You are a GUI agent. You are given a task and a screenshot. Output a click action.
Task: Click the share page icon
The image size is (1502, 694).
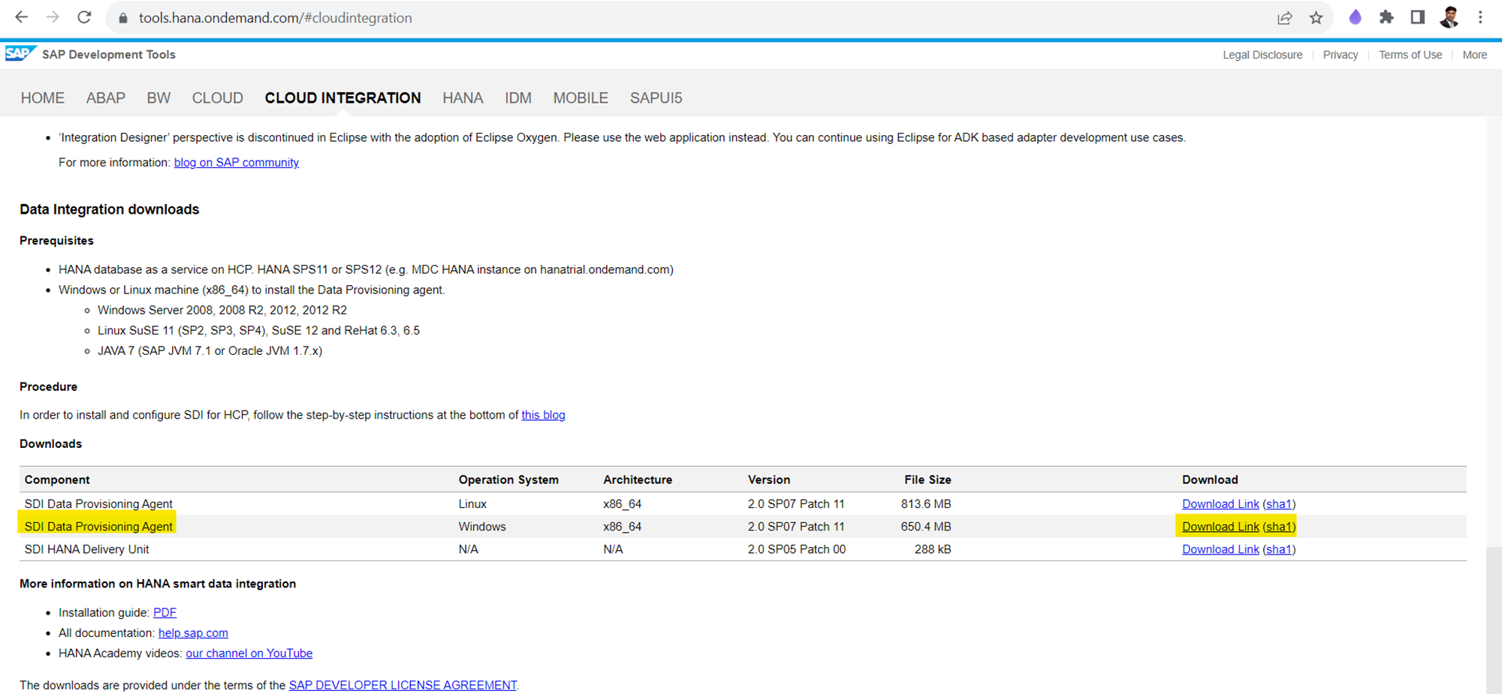click(1284, 18)
